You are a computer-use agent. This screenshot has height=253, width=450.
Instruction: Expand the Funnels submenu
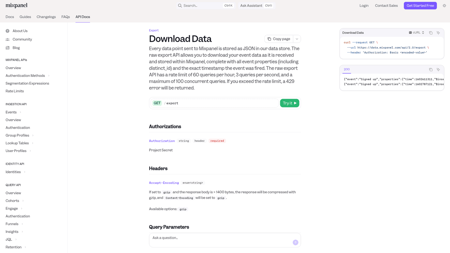point(22,224)
